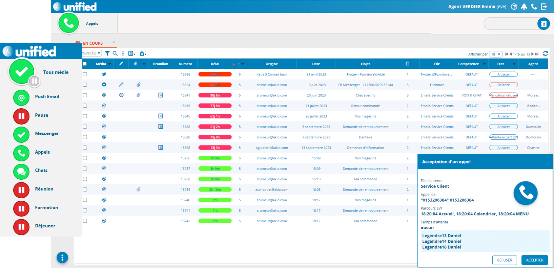Open the list layout dropdown icon

pyautogui.click(x=132, y=54)
